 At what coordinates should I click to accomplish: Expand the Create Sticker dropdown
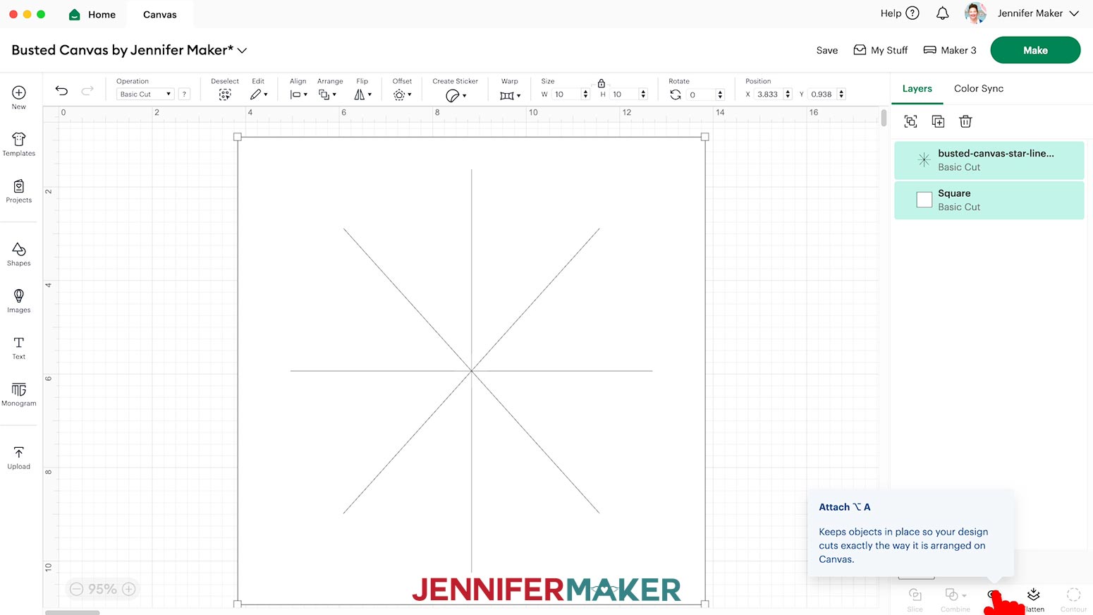pyautogui.click(x=456, y=95)
